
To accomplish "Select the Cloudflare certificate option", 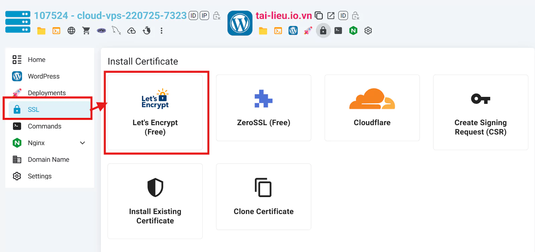I will [372, 108].
